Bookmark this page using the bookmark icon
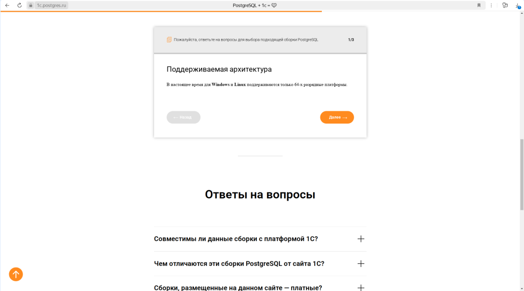 [x=479, y=5]
